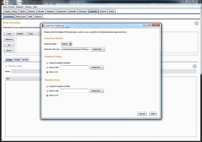202x142 pixels.
Task: Click Standard Output Save to file field
Action: [74, 67]
